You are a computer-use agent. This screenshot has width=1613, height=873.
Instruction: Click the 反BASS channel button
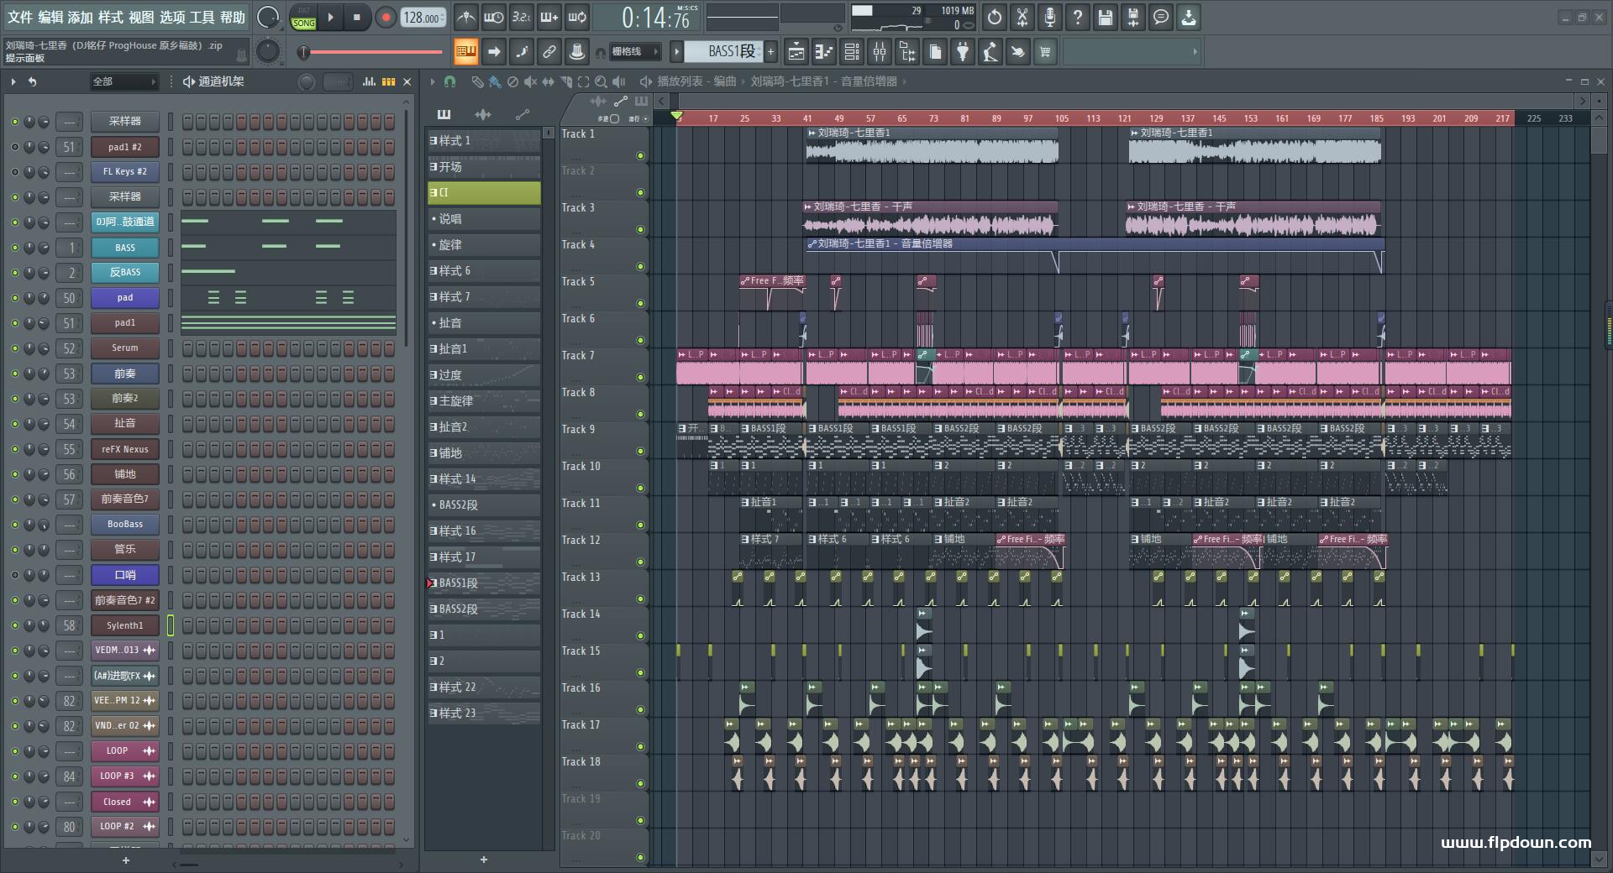coord(124,273)
